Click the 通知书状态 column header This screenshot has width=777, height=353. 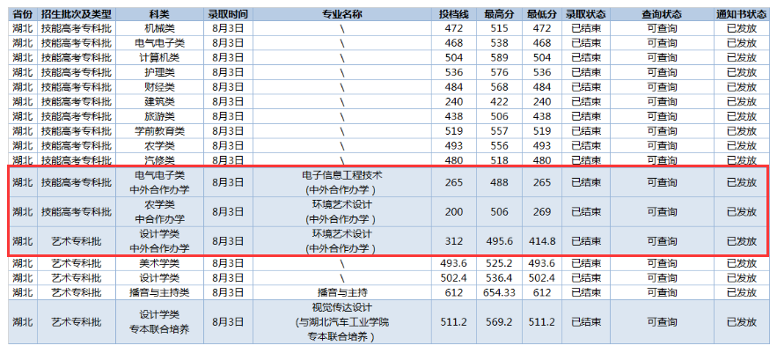(x=742, y=14)
